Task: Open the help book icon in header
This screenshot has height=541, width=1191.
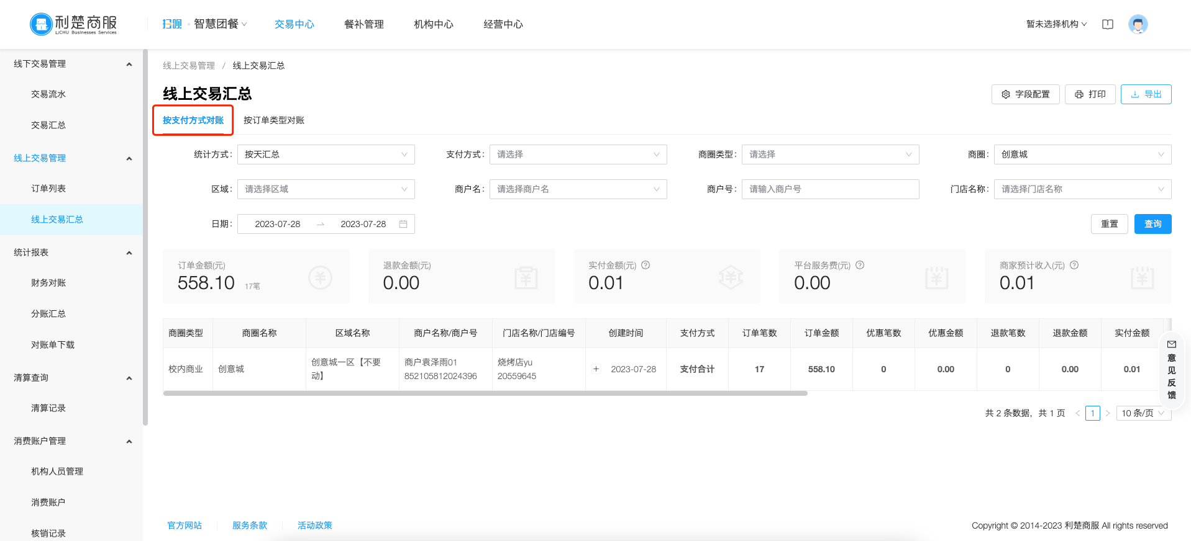Action: (1108, 24)
